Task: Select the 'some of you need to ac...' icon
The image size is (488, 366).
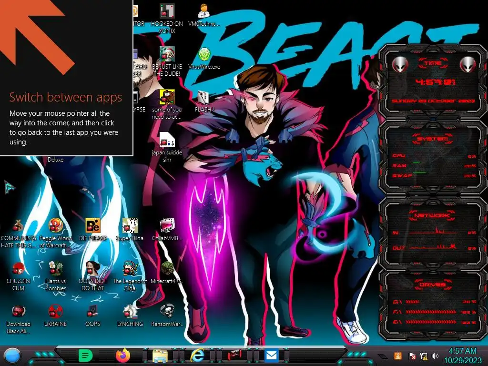Action: (x=167, y=104)
